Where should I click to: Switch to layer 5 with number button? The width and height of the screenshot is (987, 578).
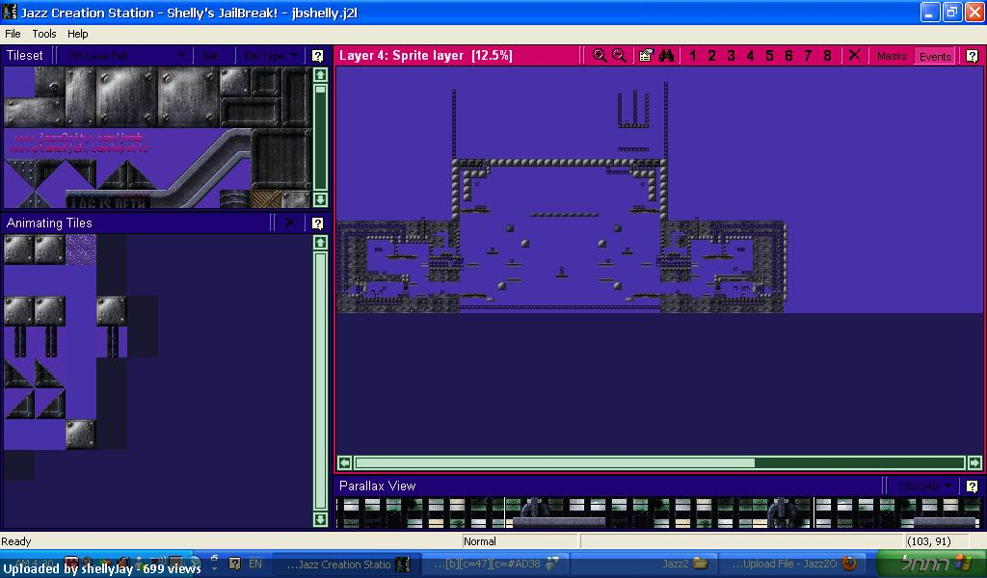click(x=769, y=55)
